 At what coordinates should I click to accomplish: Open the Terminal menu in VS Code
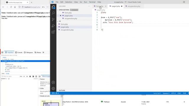tap(92, 2)
